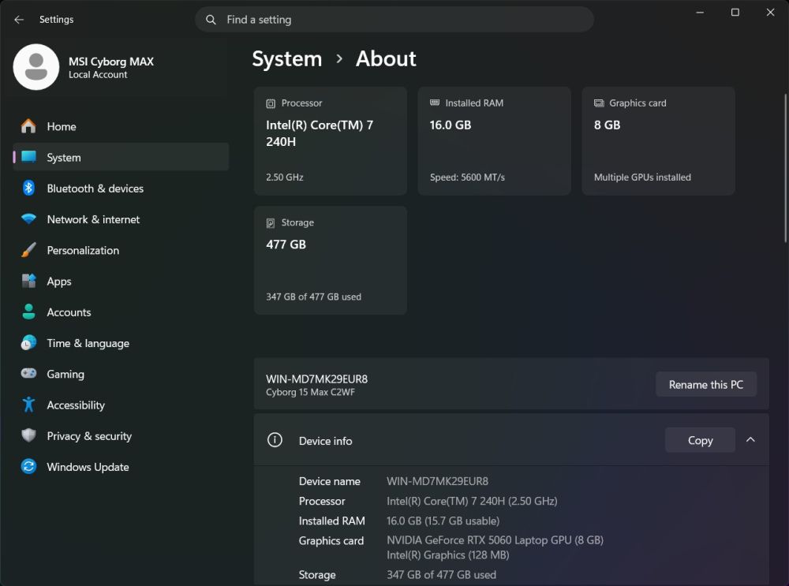Click the 'NVIDIA GeForce RTX 5060 Laptop GPU' value
Viewport: 789px width, 586px height.
coord(495,540)
